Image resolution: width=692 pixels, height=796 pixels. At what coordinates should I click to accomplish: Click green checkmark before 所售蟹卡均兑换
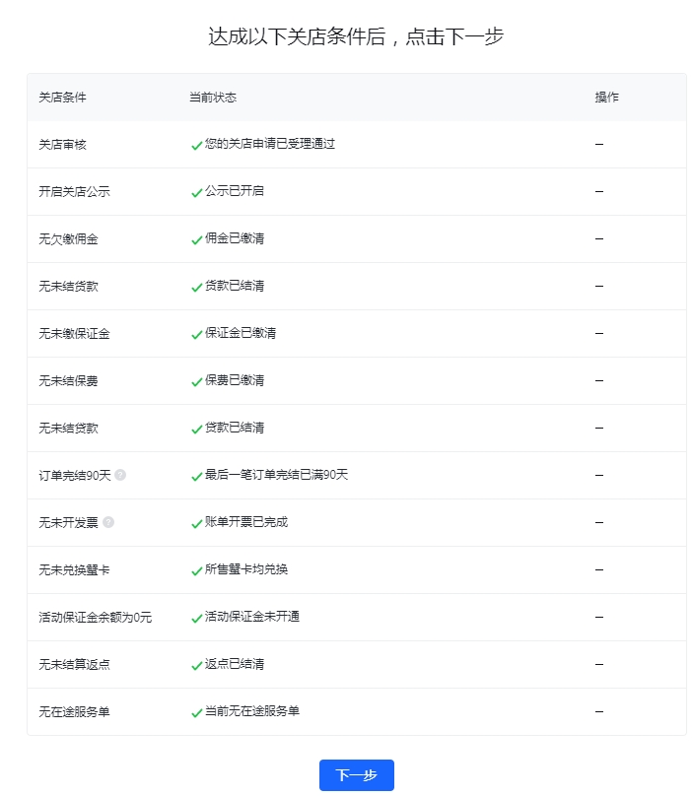196,571
